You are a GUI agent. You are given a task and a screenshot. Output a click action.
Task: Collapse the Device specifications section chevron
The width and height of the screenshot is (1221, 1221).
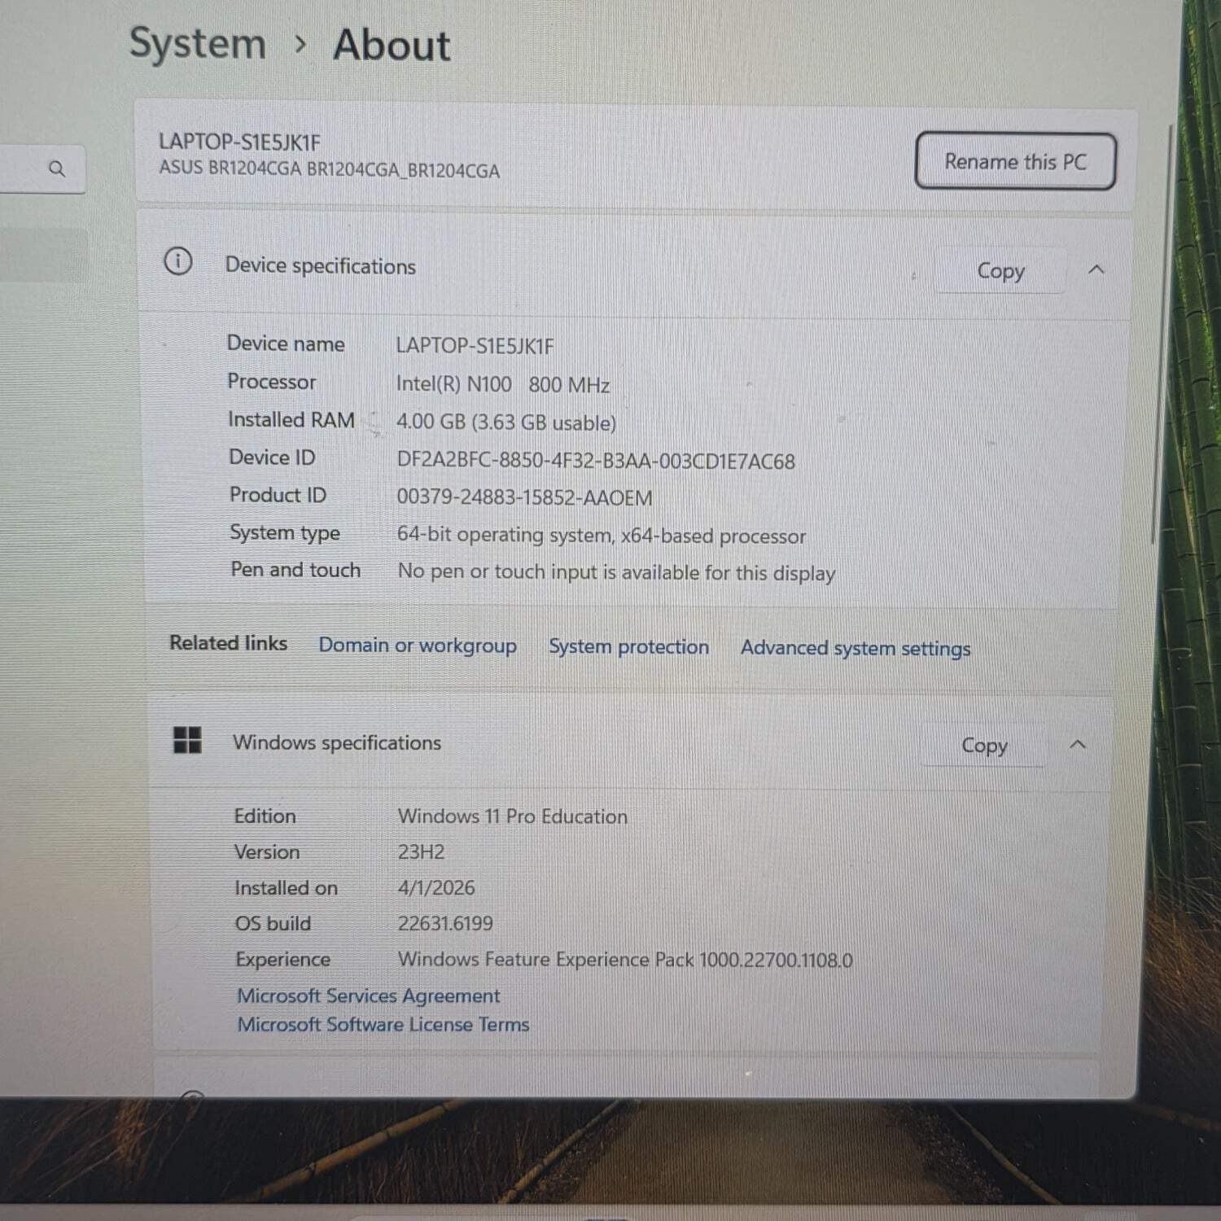coord(1096,269)
